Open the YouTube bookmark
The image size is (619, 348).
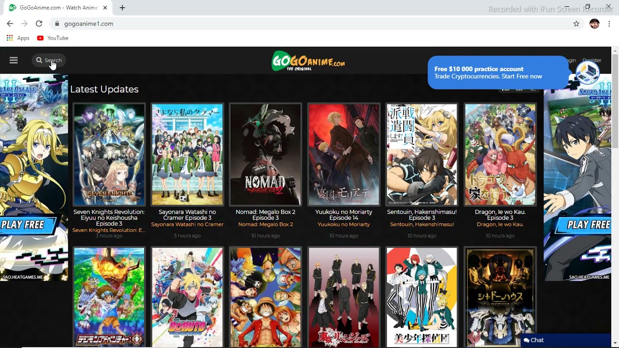click(53, 38)
